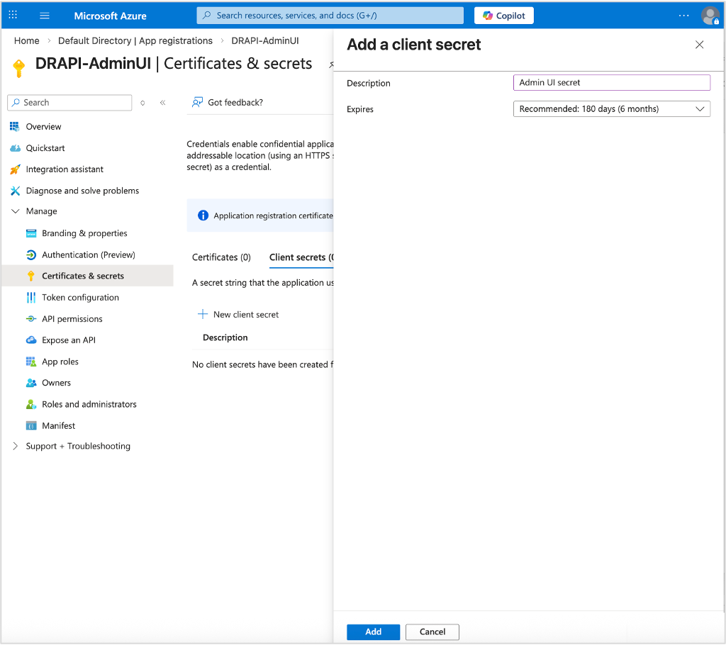Image resolution: width=726 pixels, height=645 pixels.
Task: Open Token configuration
Action: 79,297
